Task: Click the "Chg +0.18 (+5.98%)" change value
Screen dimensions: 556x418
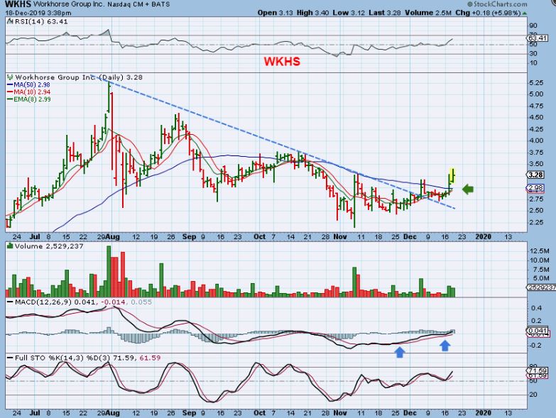Action: coord(488,13)
